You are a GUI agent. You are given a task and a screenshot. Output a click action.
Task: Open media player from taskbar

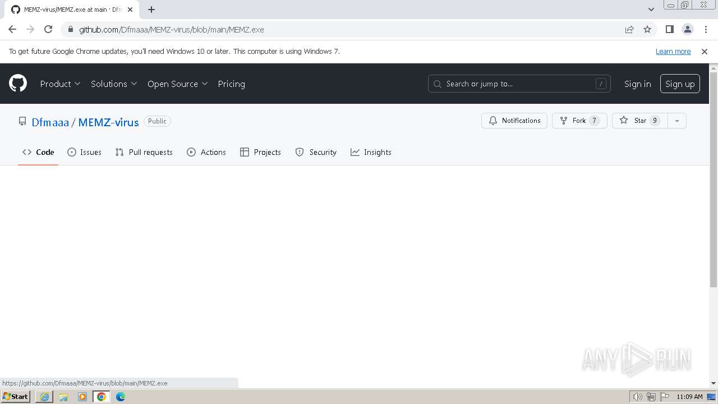tap(82, 397)
